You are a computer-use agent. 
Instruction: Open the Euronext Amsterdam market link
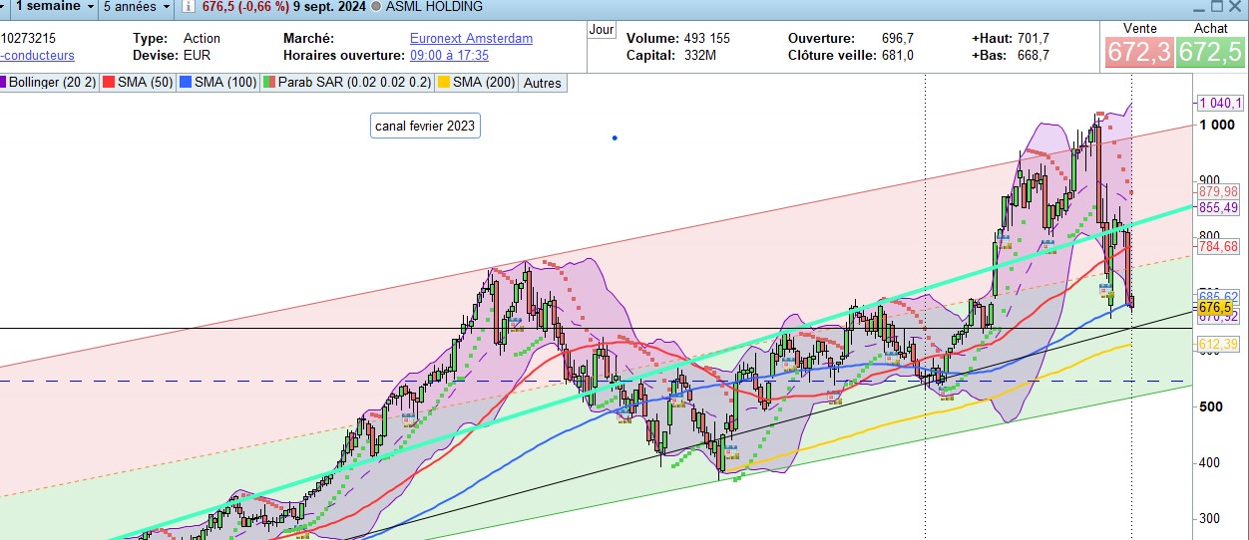(471, 39)
